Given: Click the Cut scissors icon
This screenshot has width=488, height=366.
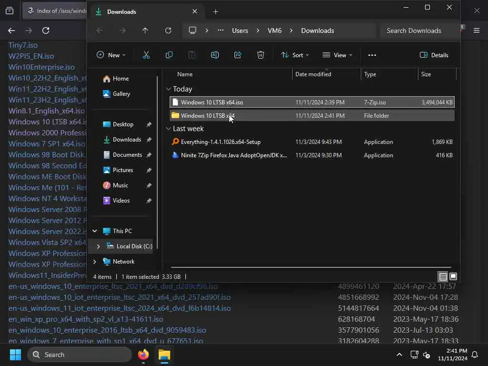Looking at the screenshot, I should pyautogui.click(x=146, y=55).
